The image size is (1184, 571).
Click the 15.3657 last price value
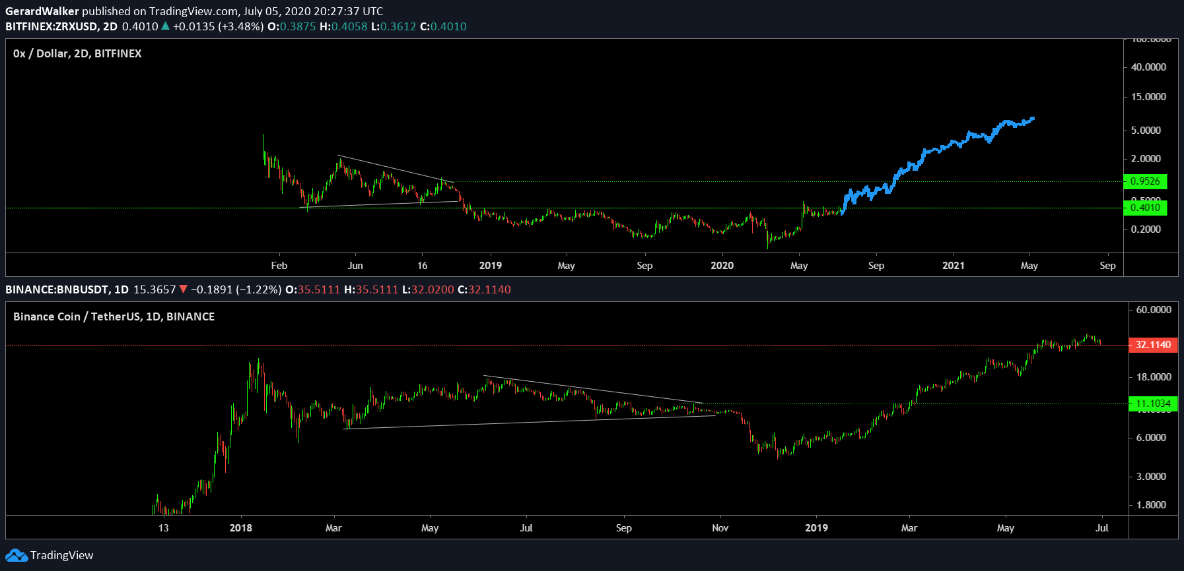[155, 289]
